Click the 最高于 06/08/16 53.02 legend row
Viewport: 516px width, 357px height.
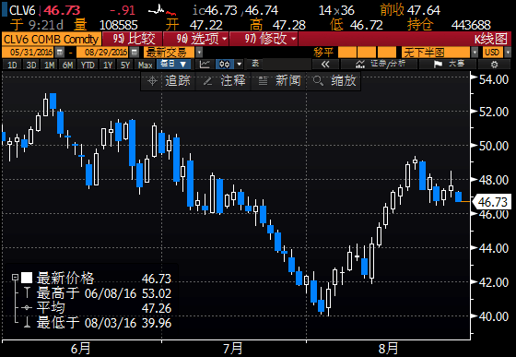[99, 292]
